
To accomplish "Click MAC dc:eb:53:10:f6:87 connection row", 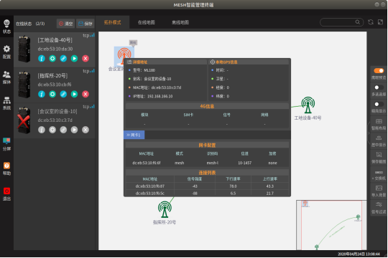I will (x=207, y=186).
